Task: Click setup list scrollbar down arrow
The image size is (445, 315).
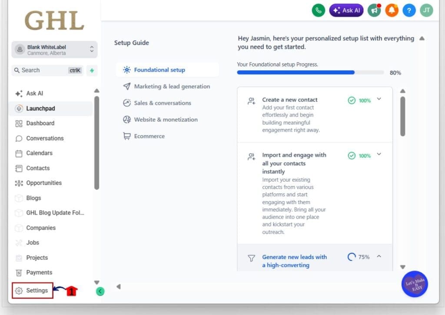Action: click(x=403, y=267)
